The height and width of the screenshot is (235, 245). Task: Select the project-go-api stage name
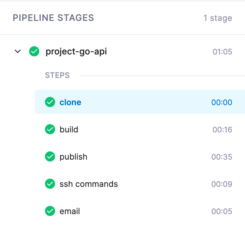[x=76, y=51]
